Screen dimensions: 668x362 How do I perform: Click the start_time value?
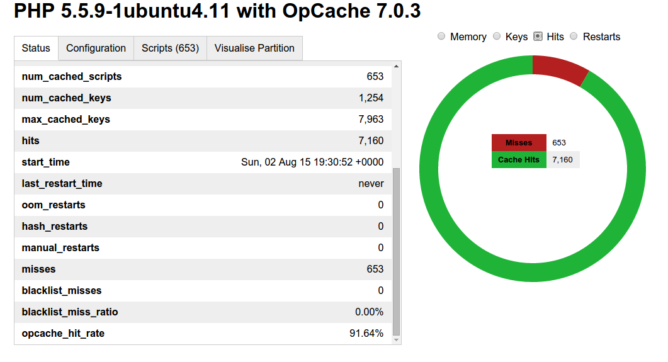point(312,162)
